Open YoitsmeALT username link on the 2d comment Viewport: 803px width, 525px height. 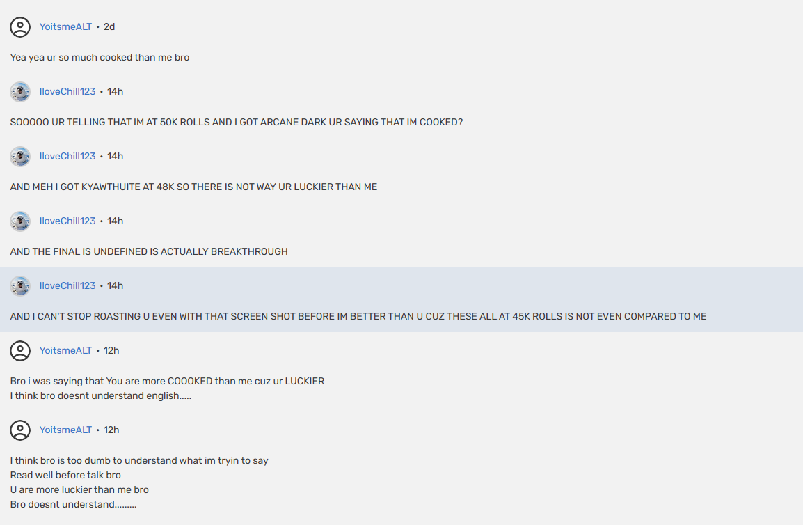click(65, 27)
